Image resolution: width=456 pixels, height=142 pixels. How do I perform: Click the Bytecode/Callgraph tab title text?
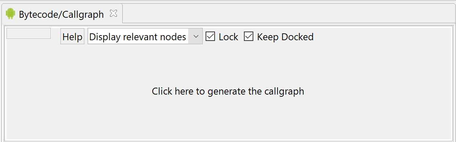[61, 14]
